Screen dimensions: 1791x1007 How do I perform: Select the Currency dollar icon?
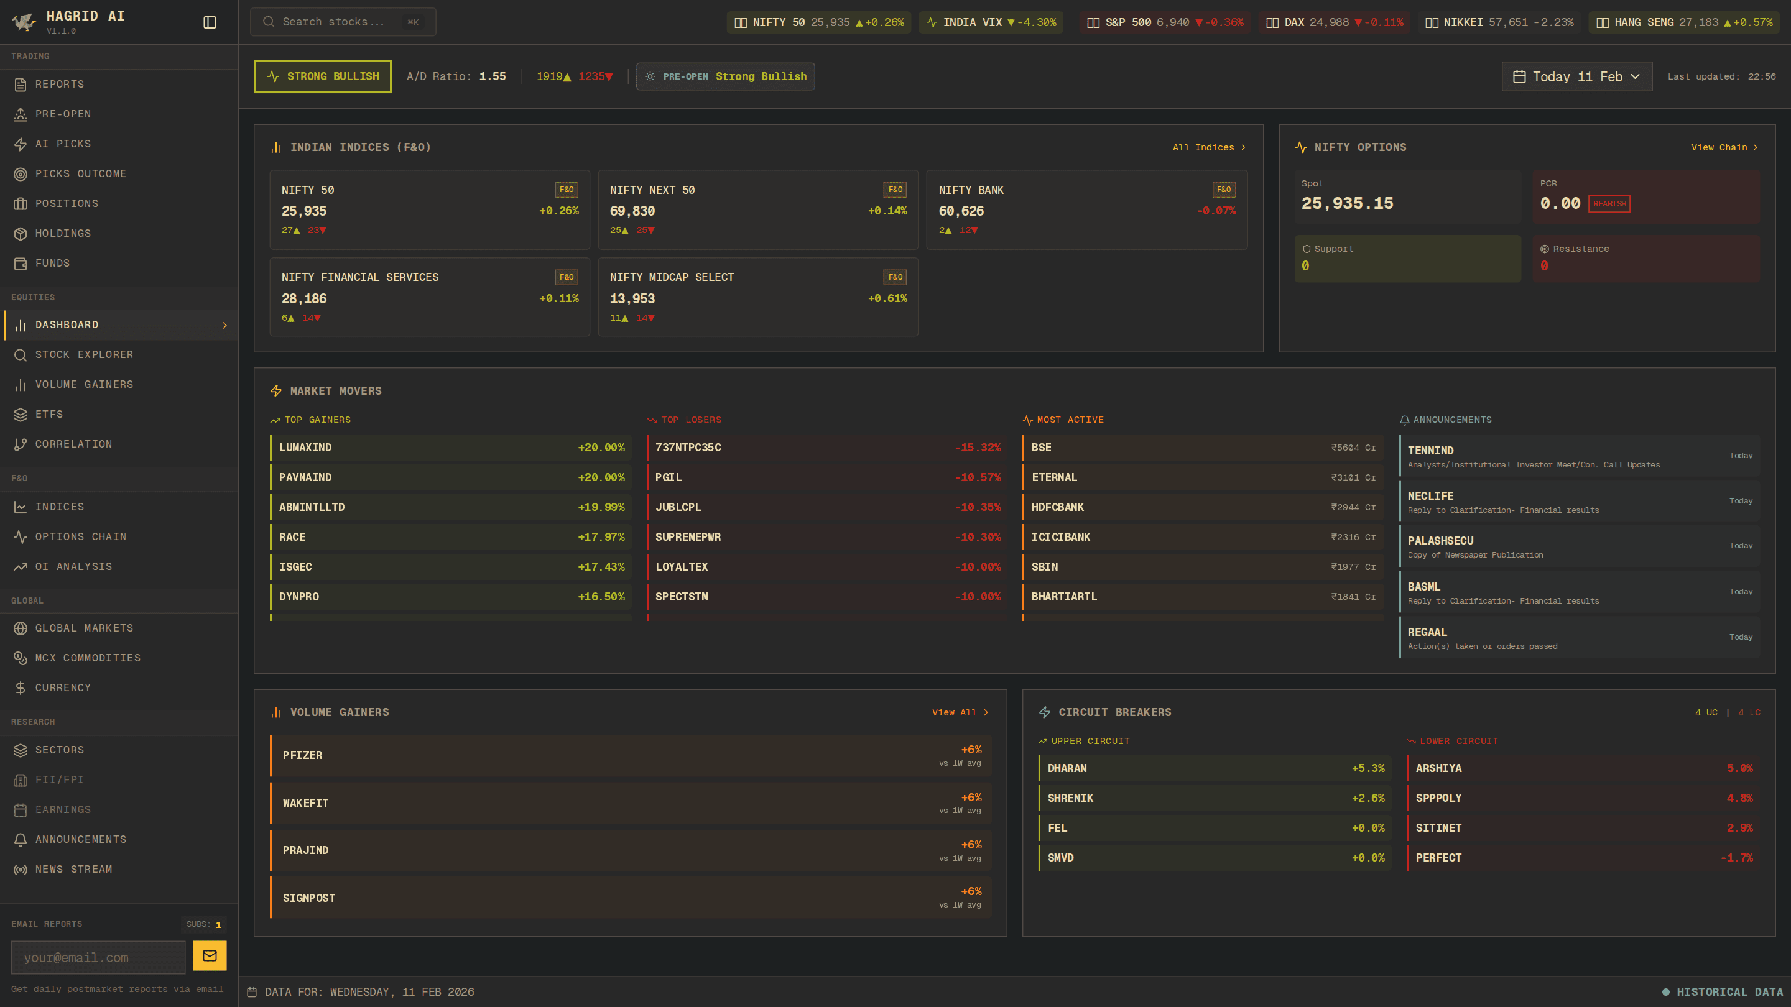[x=21, y=687]
